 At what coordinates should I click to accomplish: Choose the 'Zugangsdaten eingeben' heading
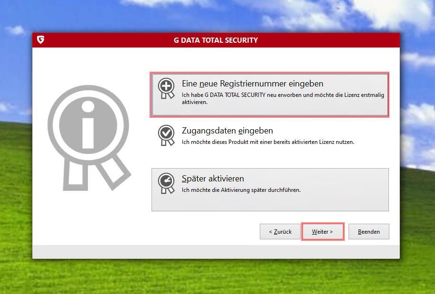227,131
